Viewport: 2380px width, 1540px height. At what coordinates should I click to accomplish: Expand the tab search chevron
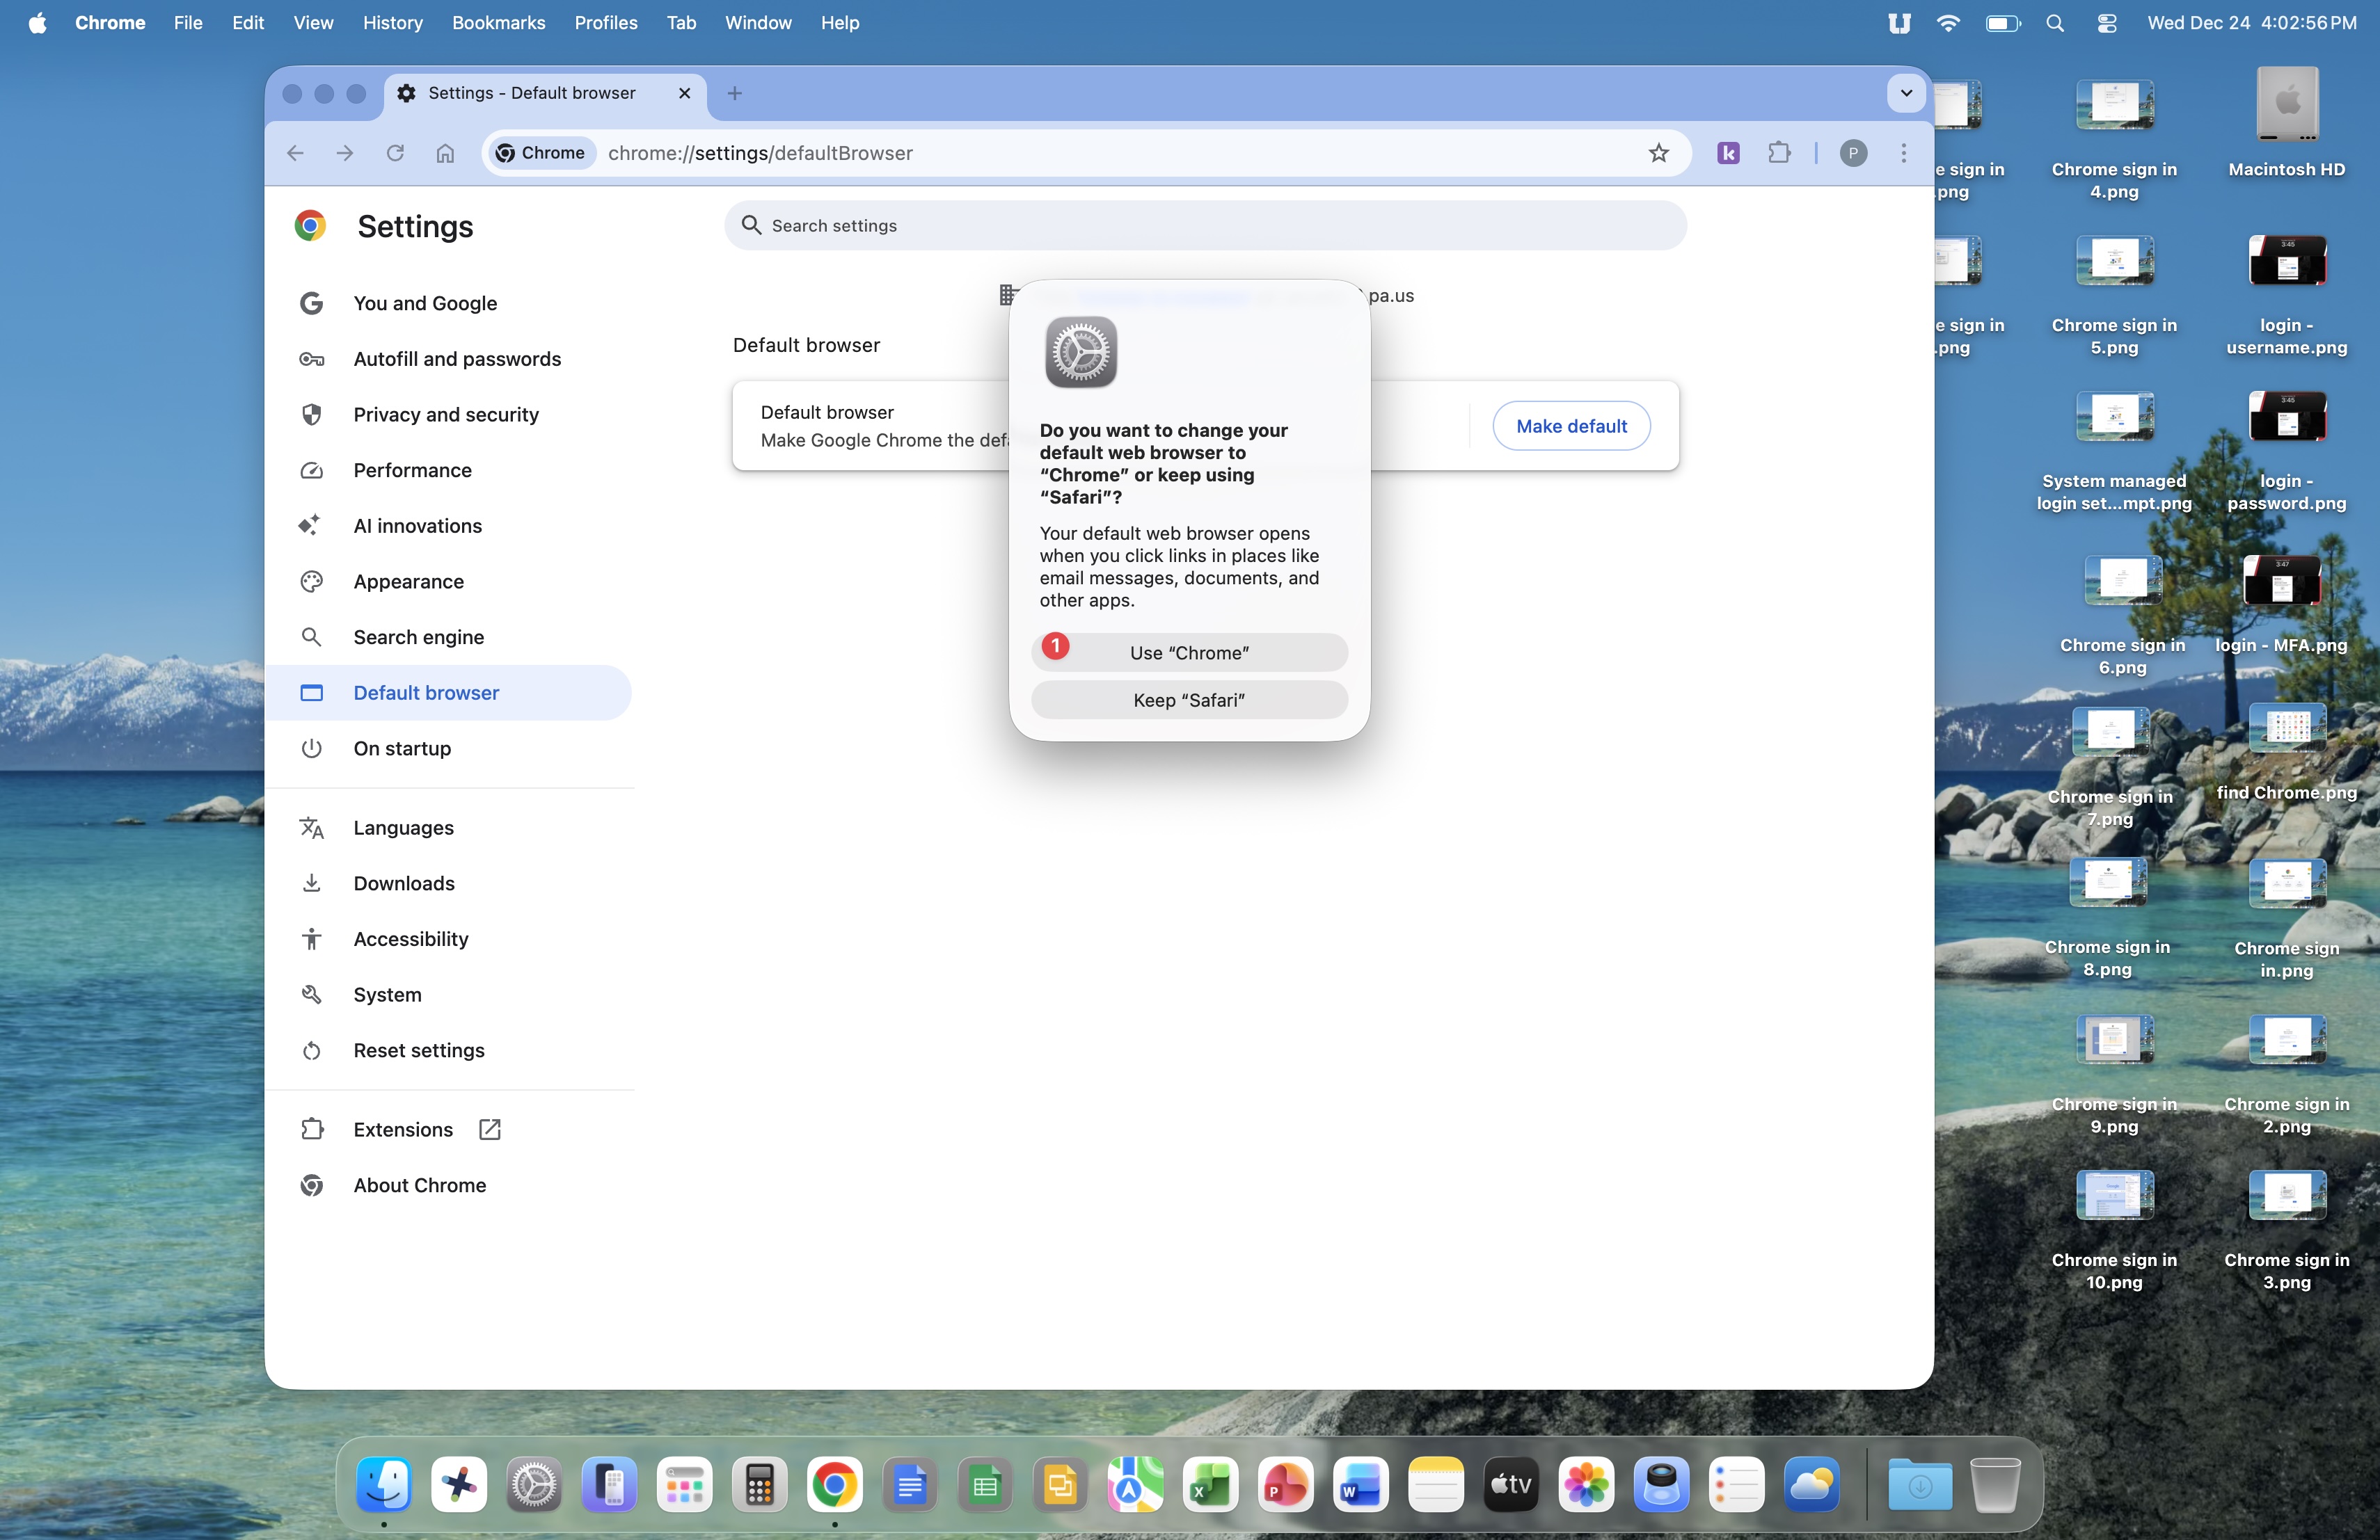[1906, 93]
